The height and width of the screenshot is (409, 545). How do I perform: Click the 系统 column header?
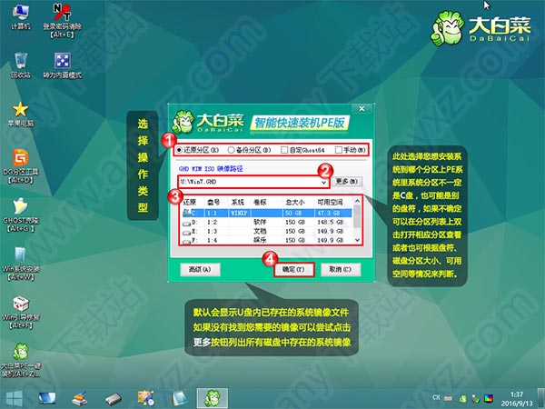pyautogui.click(x=238, y=202)
